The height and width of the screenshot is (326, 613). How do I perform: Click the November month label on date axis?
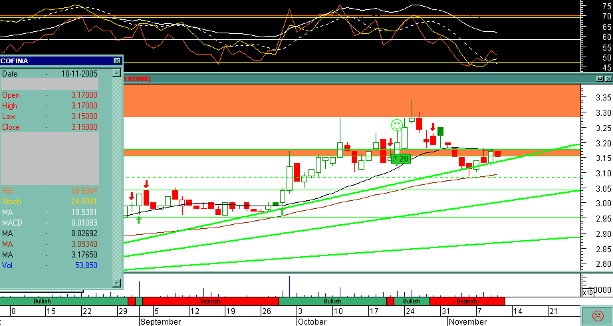pos(467,322)
